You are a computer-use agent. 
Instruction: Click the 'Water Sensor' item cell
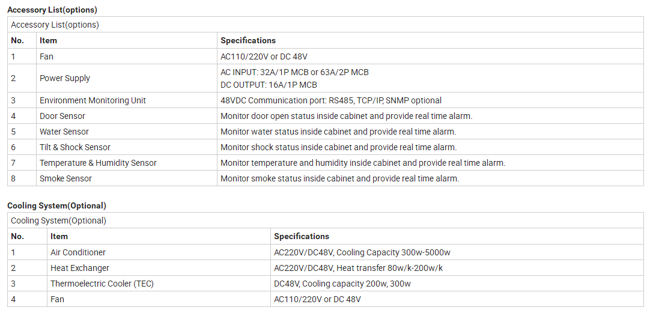[x=64, y=132]
